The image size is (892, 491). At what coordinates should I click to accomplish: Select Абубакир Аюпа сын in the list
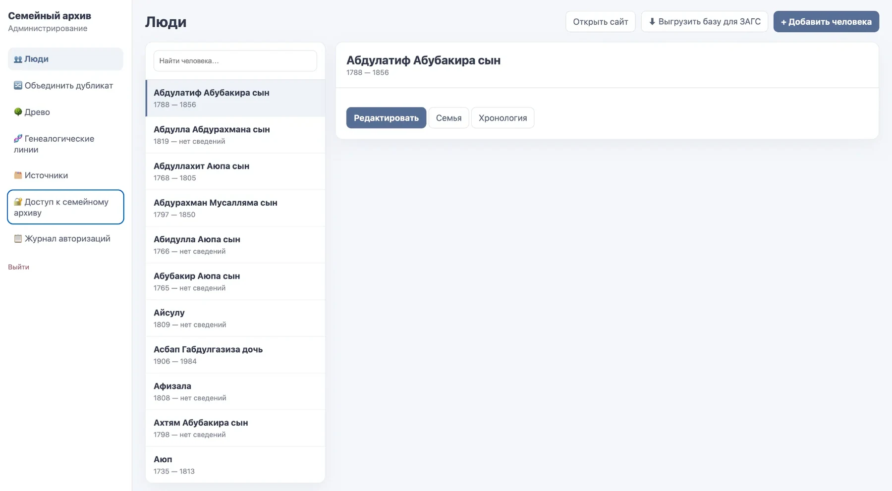(x=235, y=281)
